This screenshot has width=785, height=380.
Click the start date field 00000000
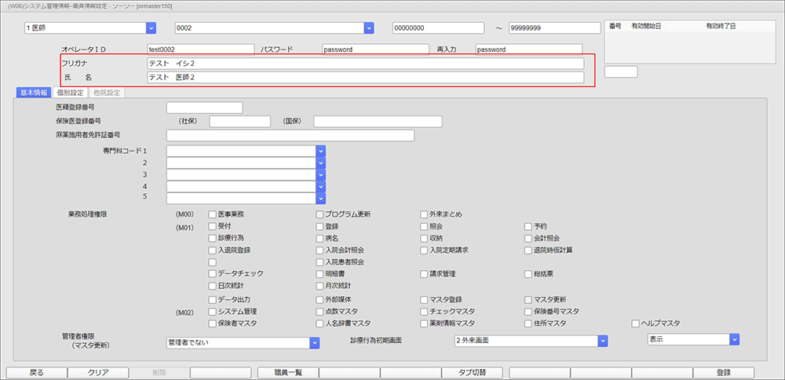439,28
